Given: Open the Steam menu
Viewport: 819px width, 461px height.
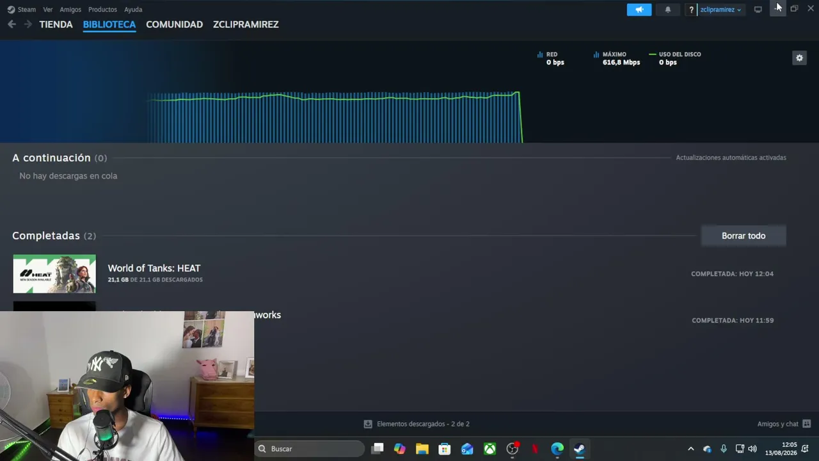Looking at the screenshot, I should [27, 10].
